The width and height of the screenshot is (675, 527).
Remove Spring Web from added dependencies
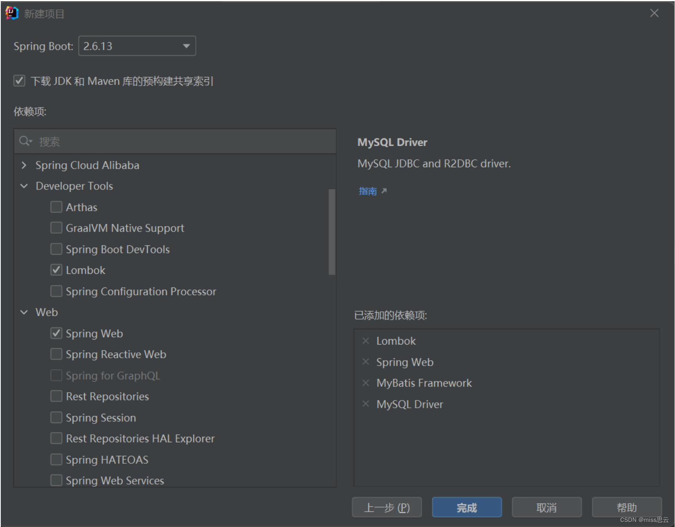coord(365,362)
